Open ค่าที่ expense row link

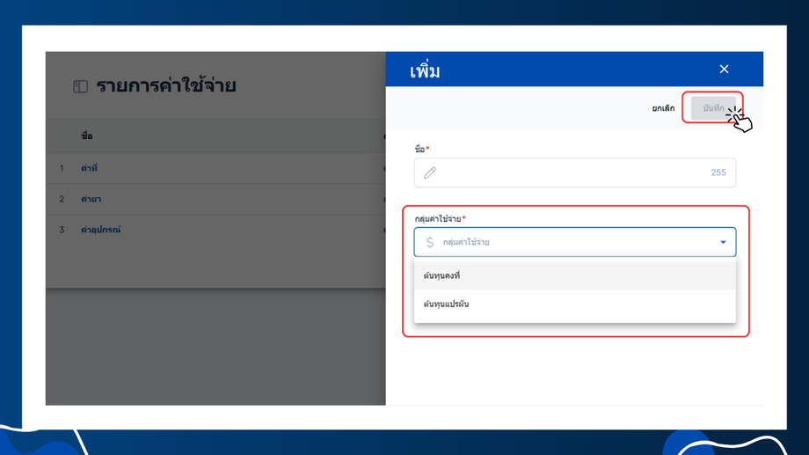[x=89, y=168]
